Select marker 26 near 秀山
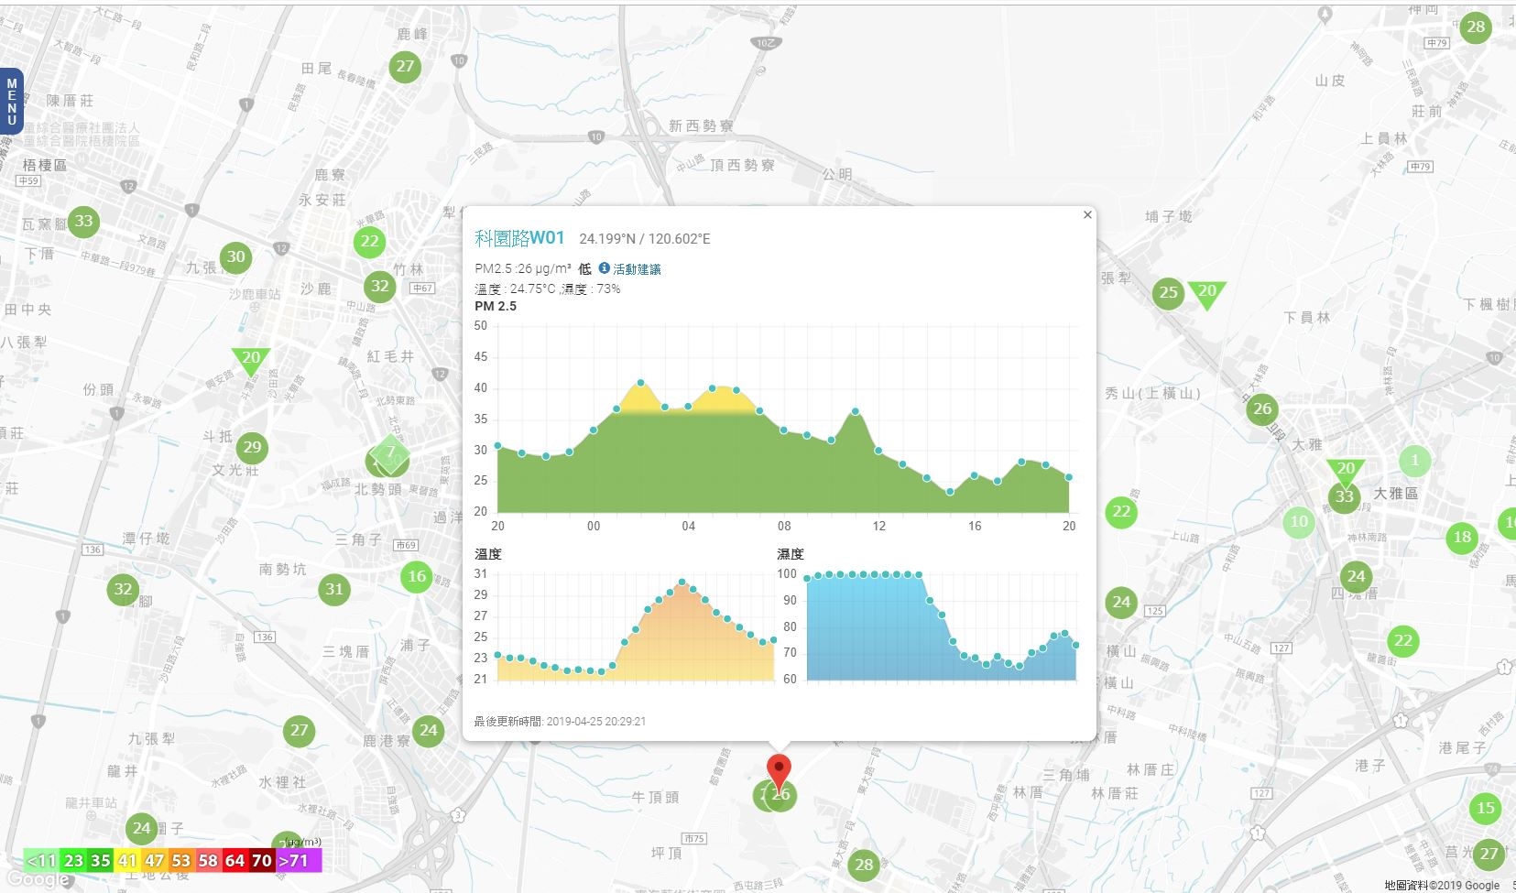Viewport: 1516px width, 893px height. [x=1262, y=408]
